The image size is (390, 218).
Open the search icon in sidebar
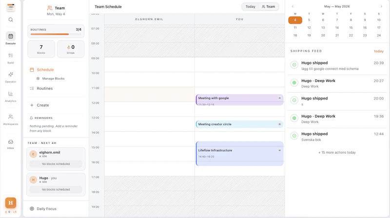click(11, 20)
